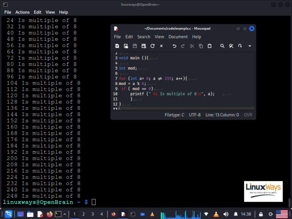292x219 pixels.
Task: Expand the Mousepad toolbar overflow arrow
Action: pos(250,46)
